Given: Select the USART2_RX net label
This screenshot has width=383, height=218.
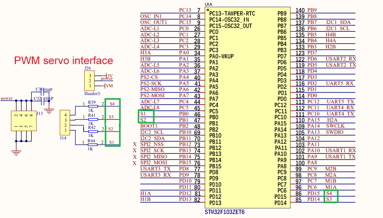Looking at the screenshot, I should click(x=341, y=59).
